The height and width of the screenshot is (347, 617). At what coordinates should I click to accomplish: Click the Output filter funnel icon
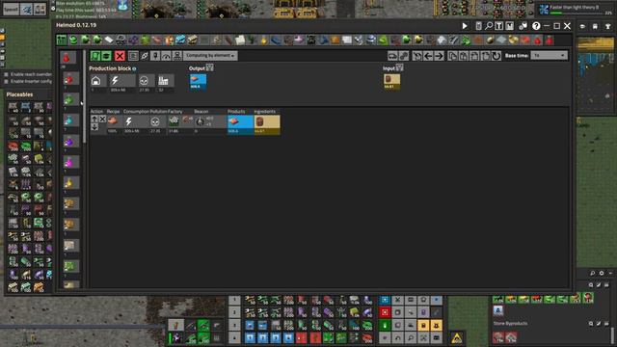[x=210, y=67]
